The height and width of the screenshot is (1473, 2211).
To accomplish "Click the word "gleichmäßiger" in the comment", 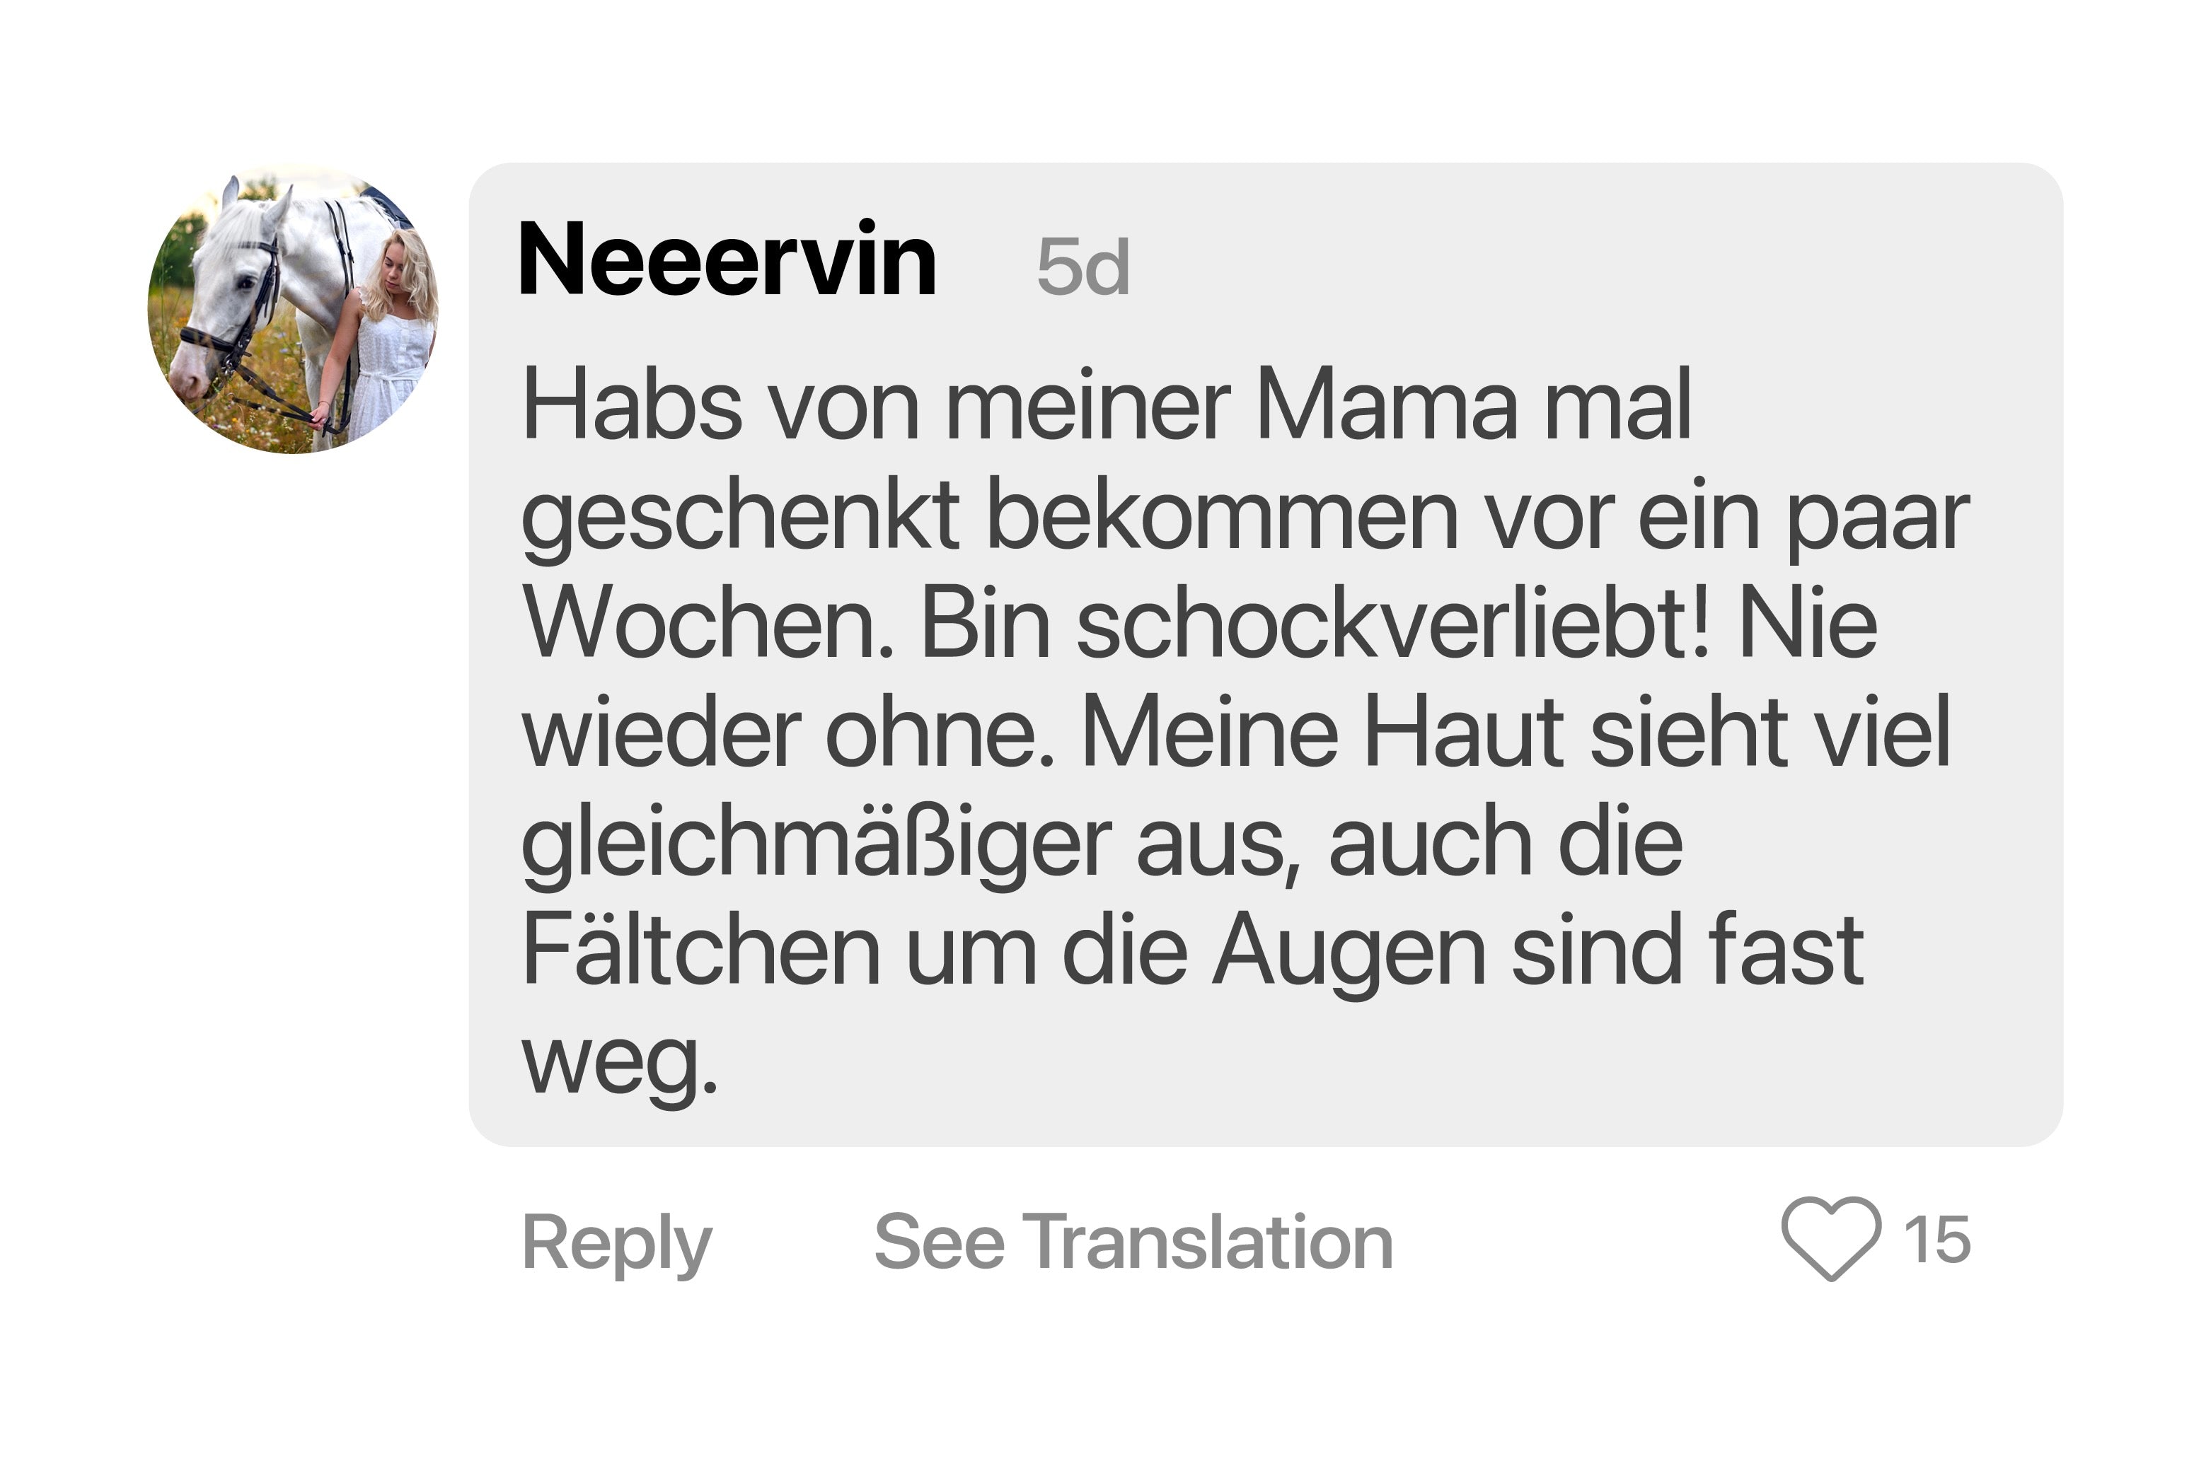I will tap(816, 843).
